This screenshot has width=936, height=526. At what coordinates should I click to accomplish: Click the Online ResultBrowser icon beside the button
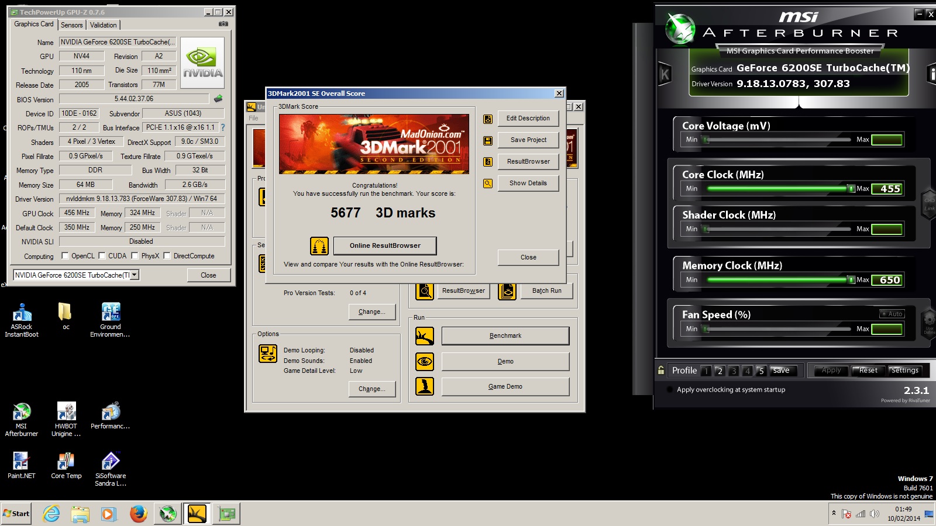click(x=319, y=246)
